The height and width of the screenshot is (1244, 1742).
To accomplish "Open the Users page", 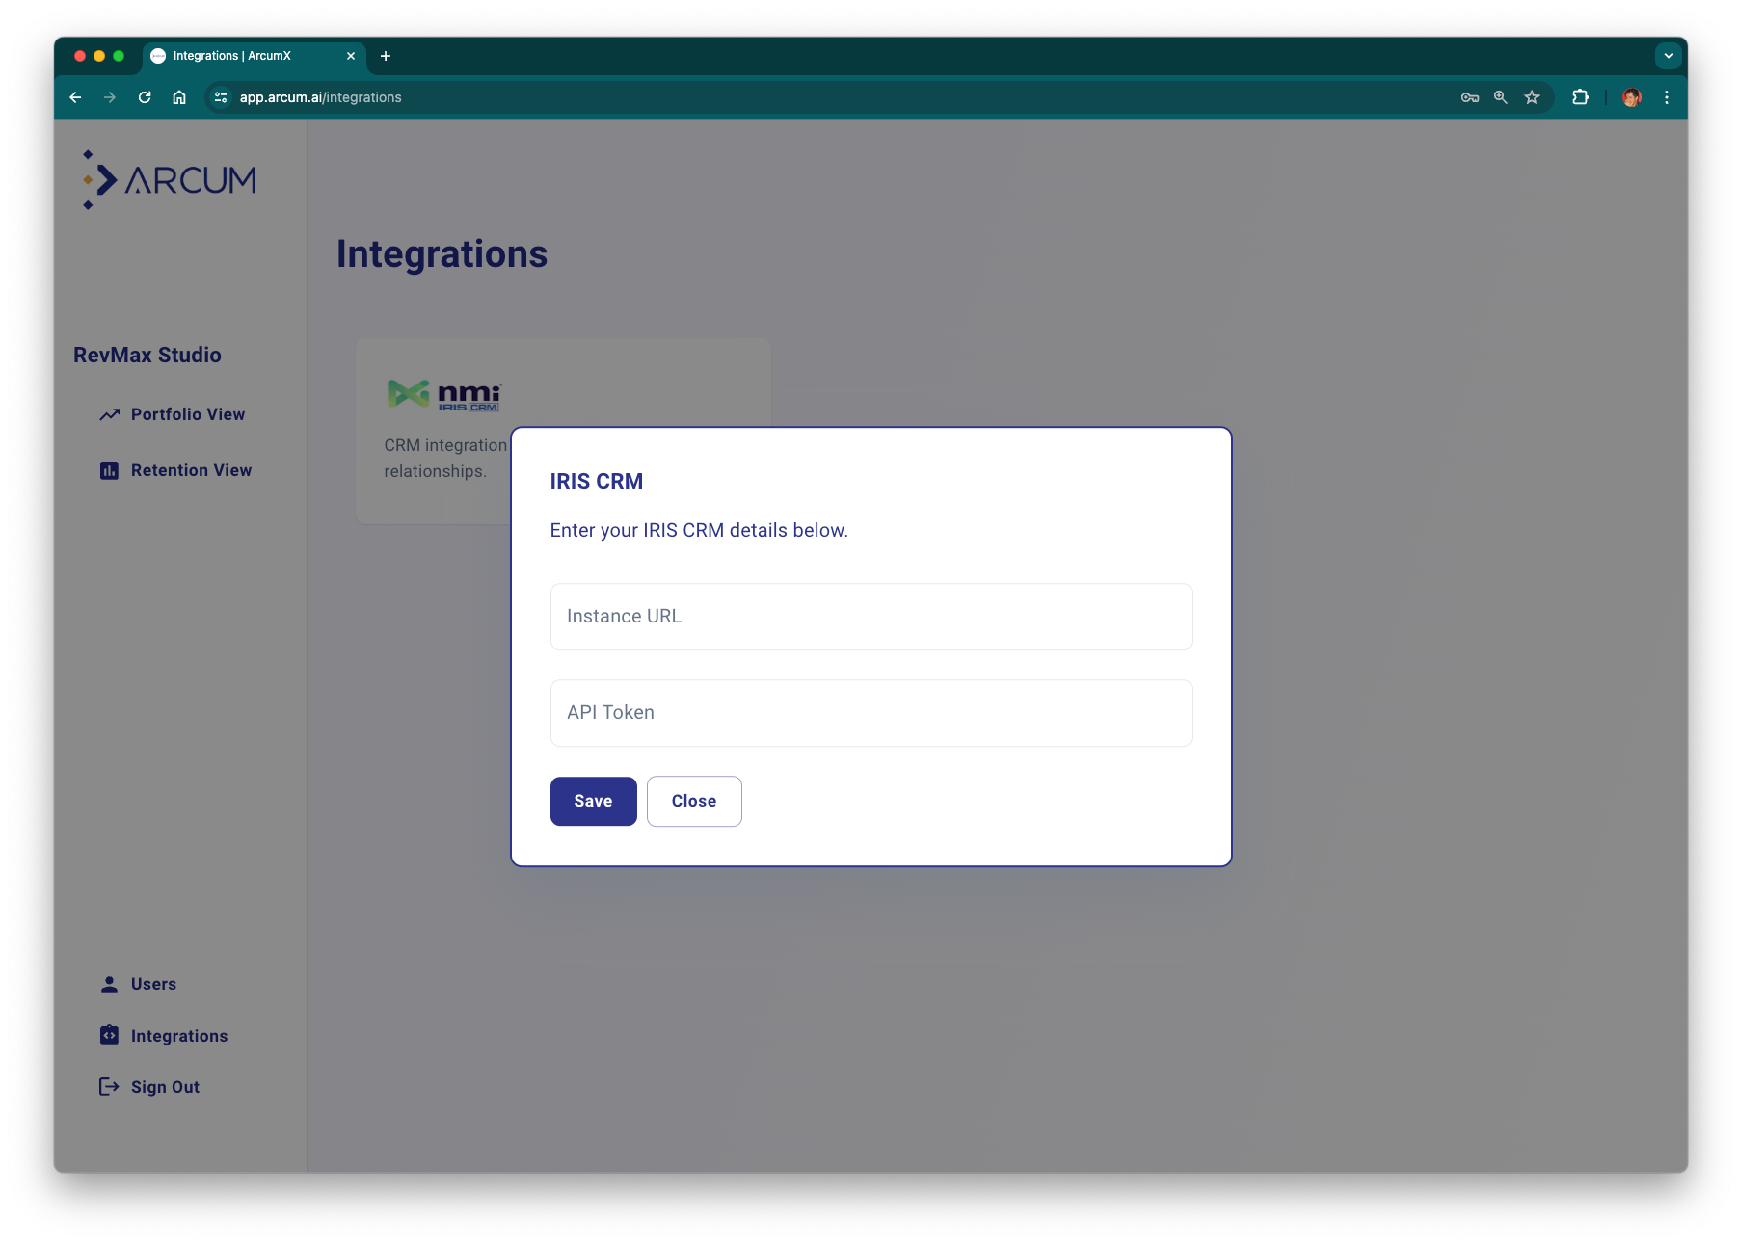I will 153,984.
